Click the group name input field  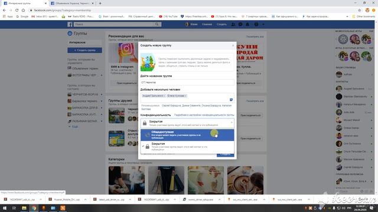click(187, 82)
